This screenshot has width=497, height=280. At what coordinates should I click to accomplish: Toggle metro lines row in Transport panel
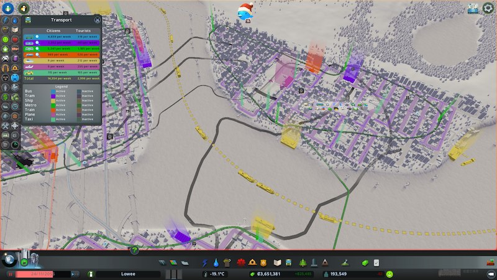(37, 49)
